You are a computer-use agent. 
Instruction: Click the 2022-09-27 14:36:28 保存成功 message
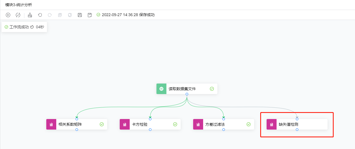pos(128,15)
